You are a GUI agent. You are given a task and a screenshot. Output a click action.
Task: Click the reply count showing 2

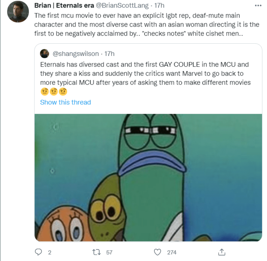point(49,252)
